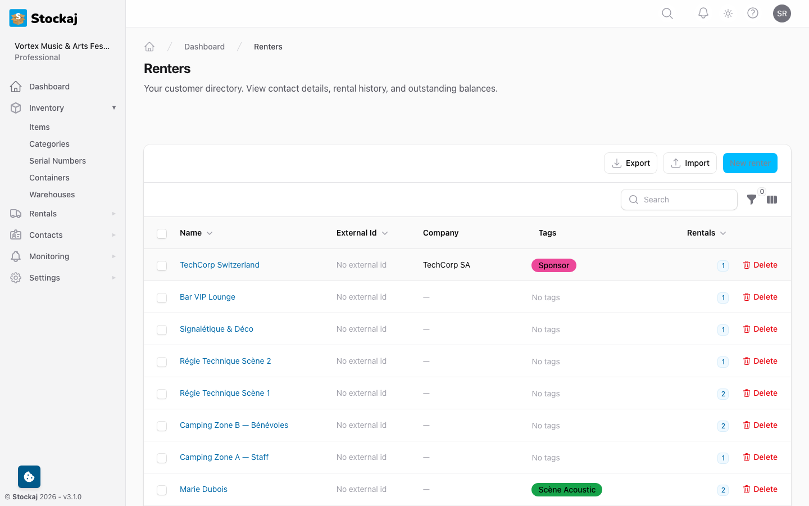Open the Régie Technique Scène 1 renter link
809x506 pixels.
(225, 393)
